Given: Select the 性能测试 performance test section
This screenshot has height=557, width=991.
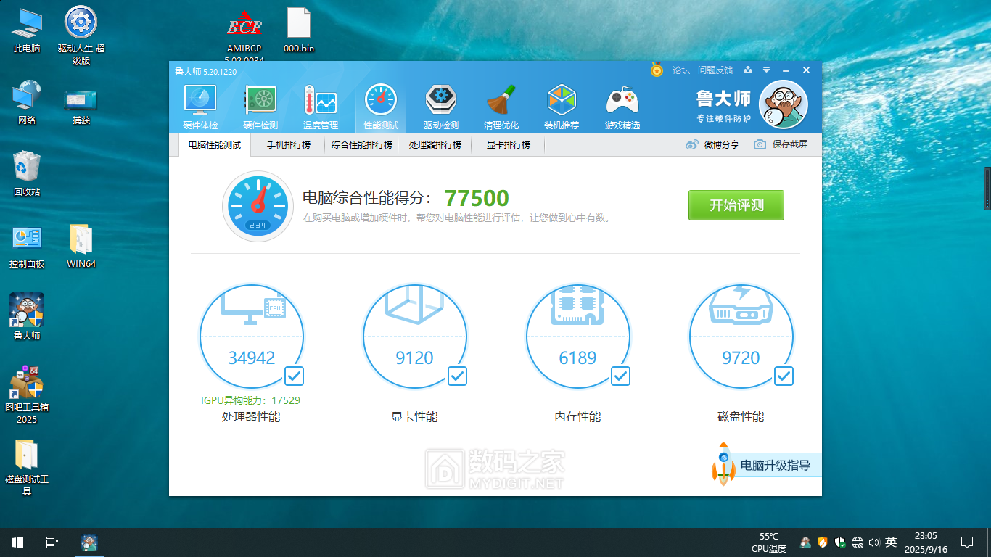Looking at the screenshot, I should pos(381,107).
